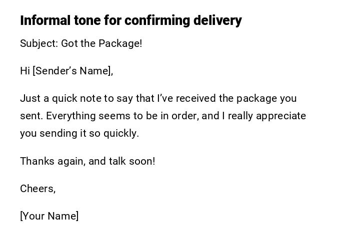350x247 pixels.
Task: Click the "Cheers," sign-off
Action: pos(37,189)
